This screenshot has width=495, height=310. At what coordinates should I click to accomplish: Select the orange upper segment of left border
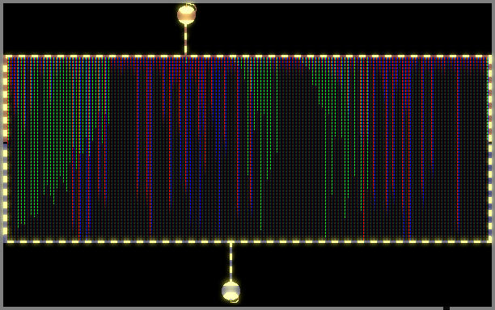pyautogui.click(x=5, y=99)
